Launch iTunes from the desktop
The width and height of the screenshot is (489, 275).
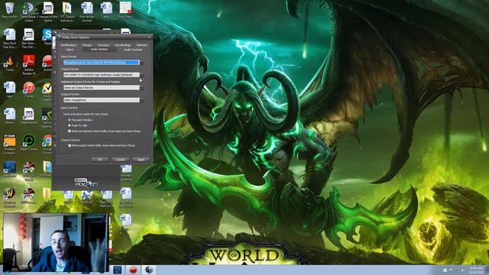[x=29, y=90]
